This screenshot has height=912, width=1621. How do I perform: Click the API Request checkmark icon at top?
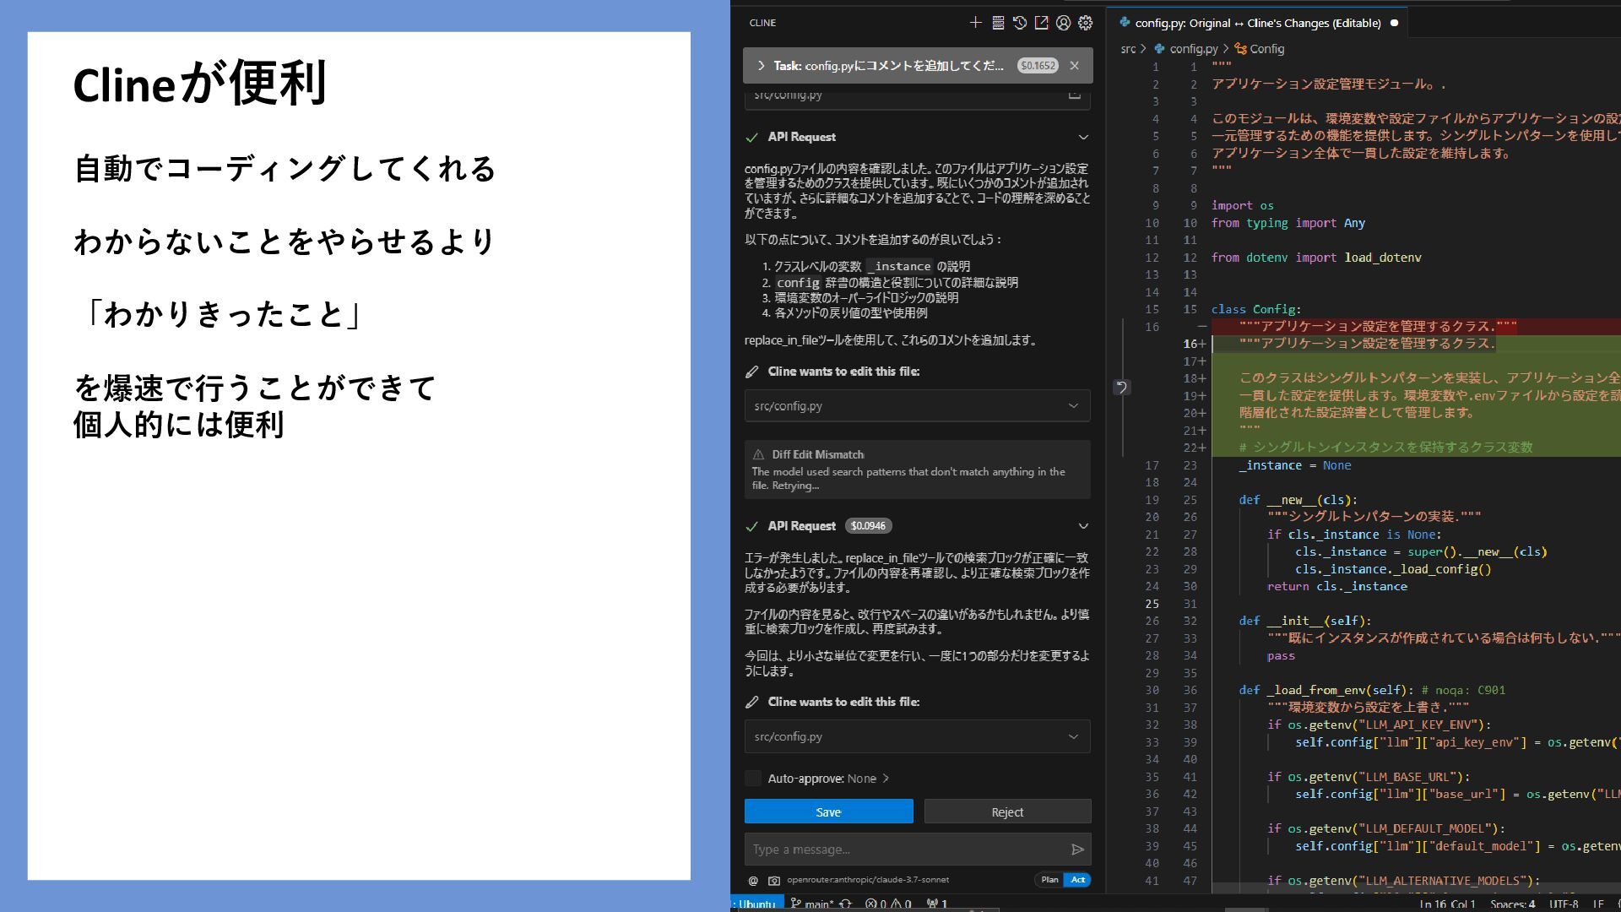751,137
